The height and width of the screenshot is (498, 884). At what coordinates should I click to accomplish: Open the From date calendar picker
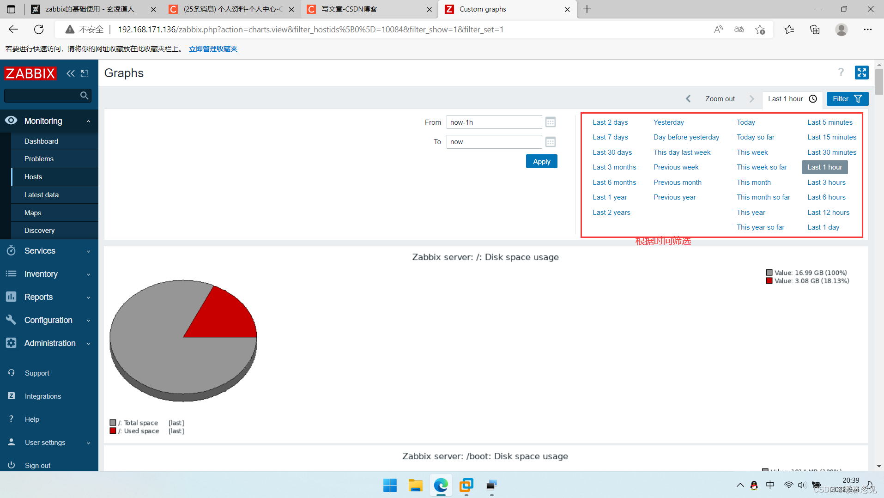pos(551,122)
